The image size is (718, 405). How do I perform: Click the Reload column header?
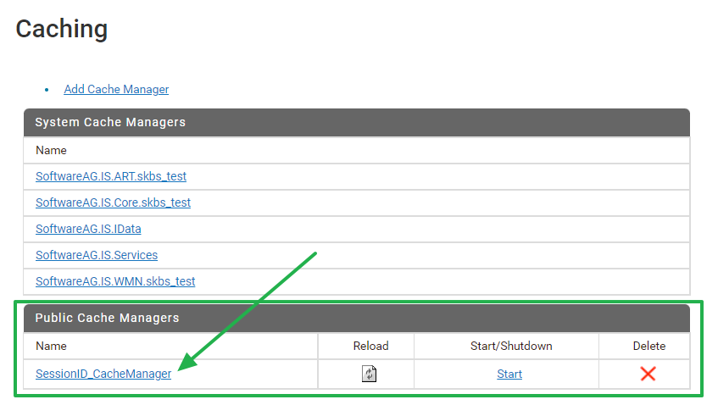pyautogui.click(x=370, y=346)
